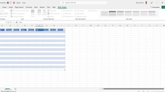Screen dimensions: 165x92
Task: Click the Comments button
Action: (155, 7)
